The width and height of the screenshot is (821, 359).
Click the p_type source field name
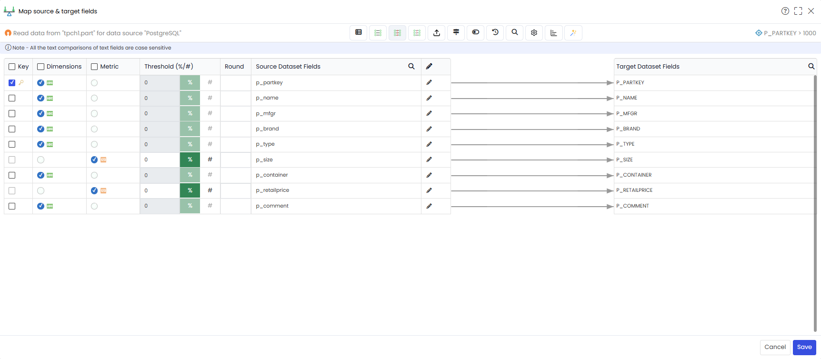(265, 144)
